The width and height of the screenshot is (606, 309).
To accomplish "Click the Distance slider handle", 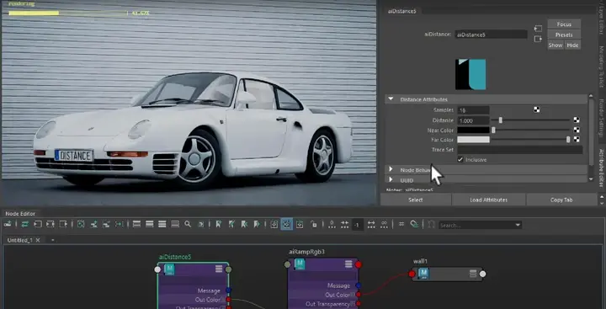I will tap(500, 120).
